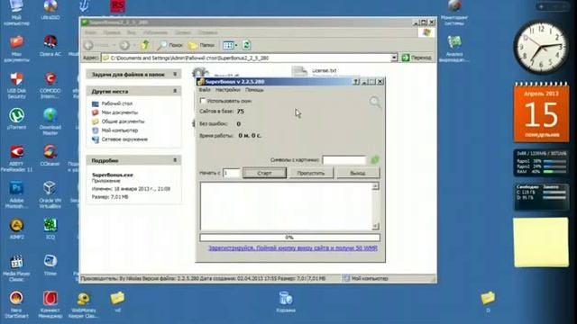Select the License.txt file in Explorer
Viewport: 577px width, 324px height.
(314, 72)
